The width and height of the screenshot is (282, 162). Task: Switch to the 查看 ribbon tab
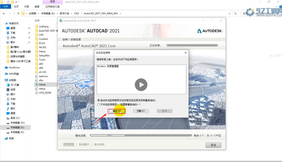37,6
